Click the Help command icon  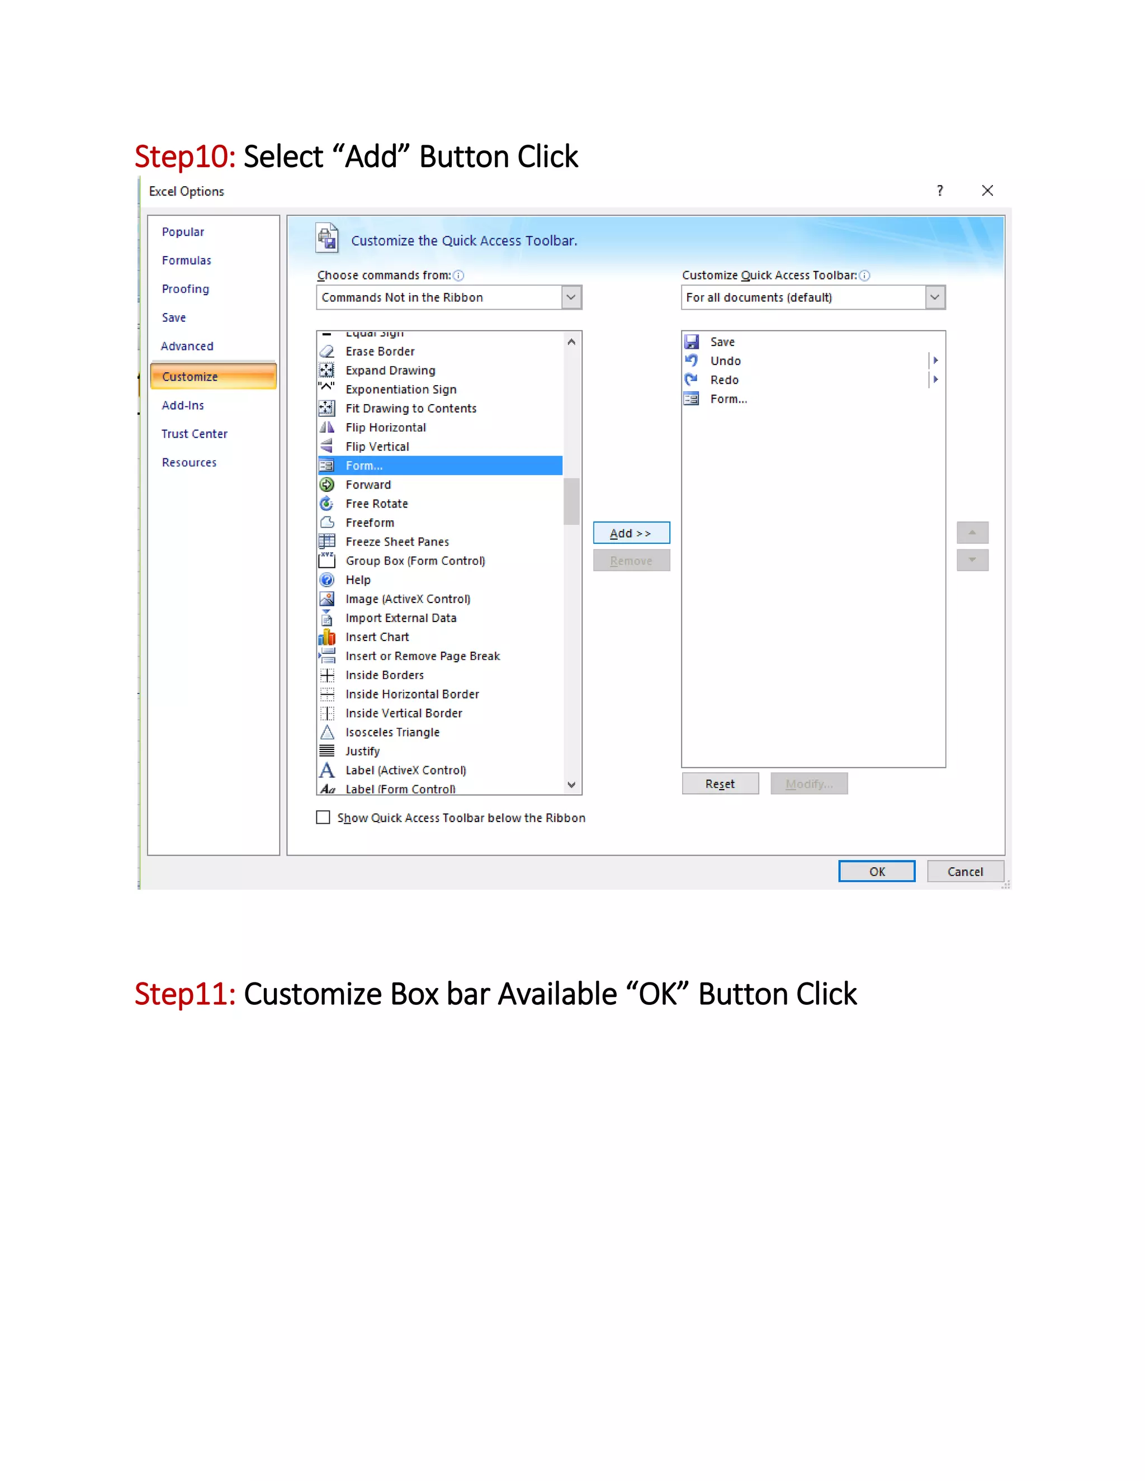327,580
